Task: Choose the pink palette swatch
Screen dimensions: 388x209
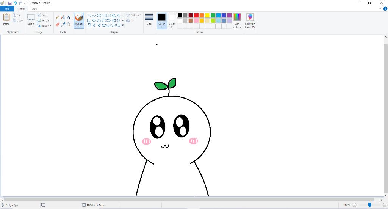Action: 196,20
